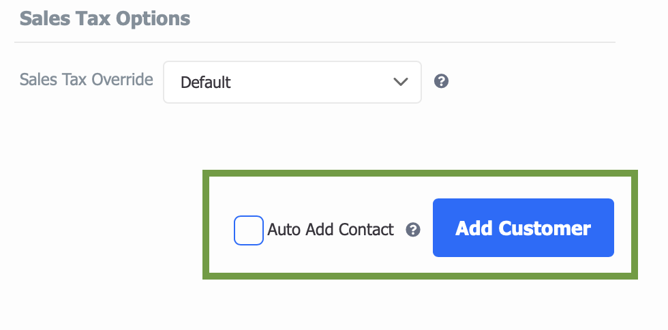
Task: Click the down arrow to list sales tax choices
Action: tap(401, 81)
